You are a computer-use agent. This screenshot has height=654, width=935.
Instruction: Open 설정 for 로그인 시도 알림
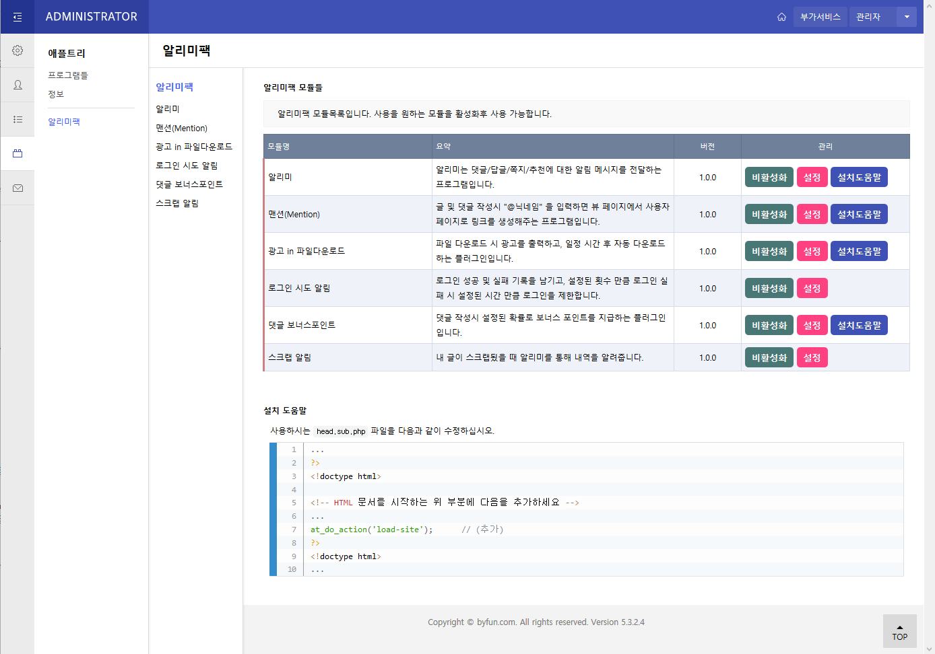click(x=812, y=289)
